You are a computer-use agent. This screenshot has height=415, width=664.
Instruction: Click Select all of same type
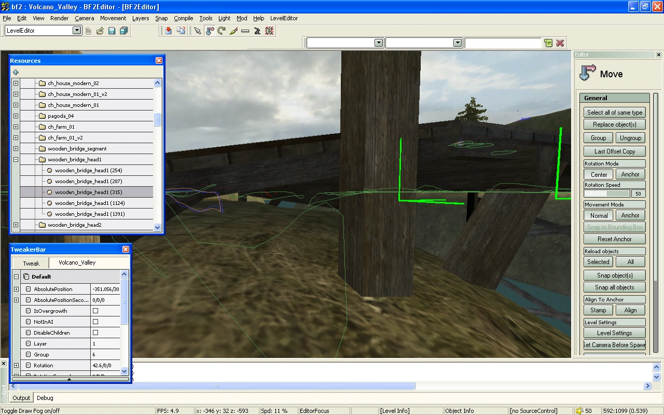615,113
